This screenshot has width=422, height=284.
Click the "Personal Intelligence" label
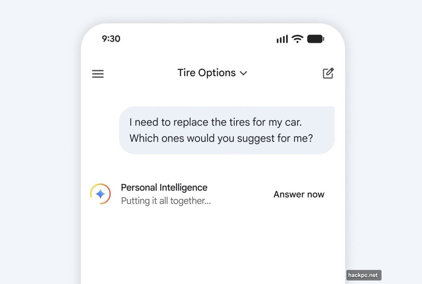(164, 188)
